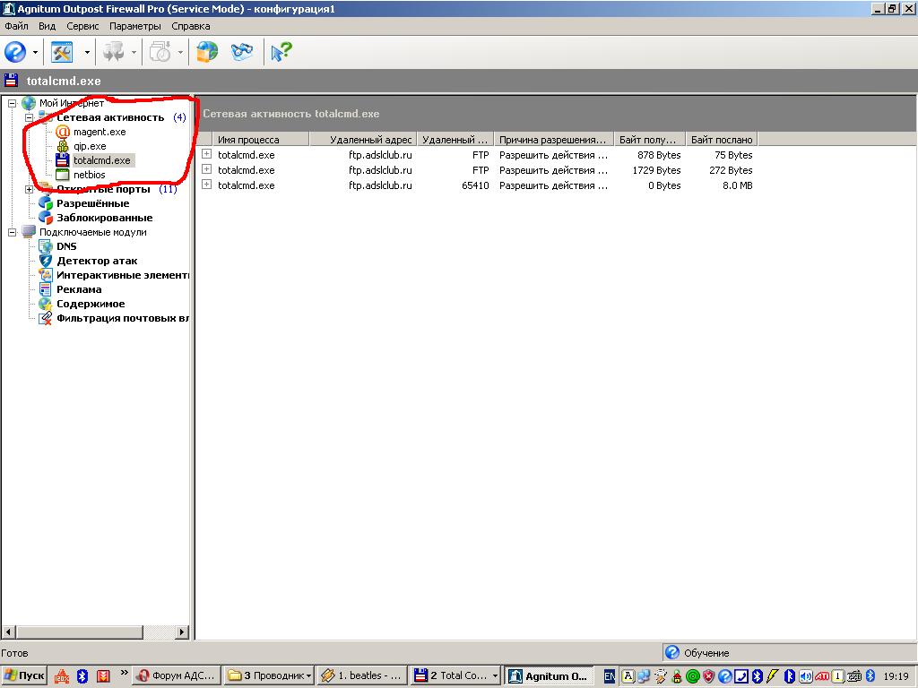Click the blue help question-mark toolbar icon

15,52
